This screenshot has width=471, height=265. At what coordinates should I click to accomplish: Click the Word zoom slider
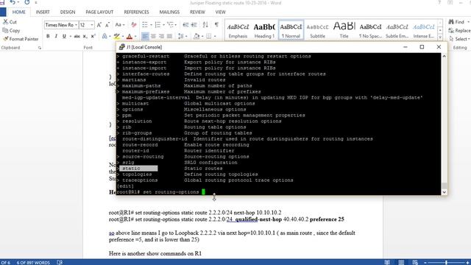click(x=447, y=263)
